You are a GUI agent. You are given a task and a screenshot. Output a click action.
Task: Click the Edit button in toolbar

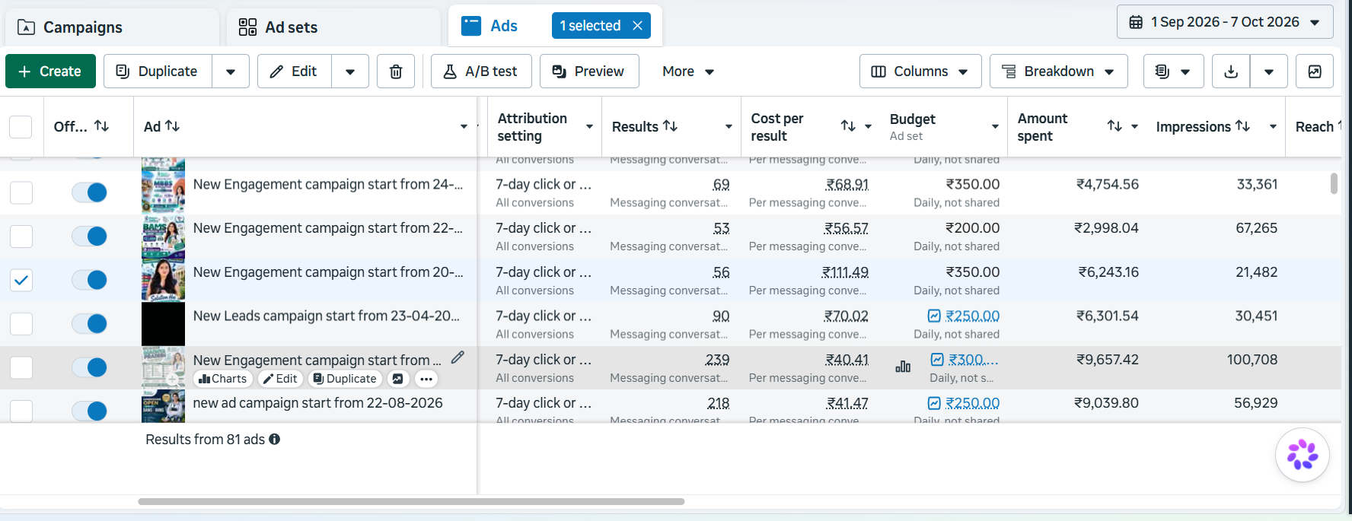tap(294, 71)
